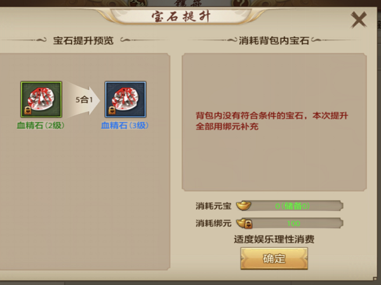381x285 pixels.
Task: Close the 宝石提升 dialog with the X
Action: point(359,20)
